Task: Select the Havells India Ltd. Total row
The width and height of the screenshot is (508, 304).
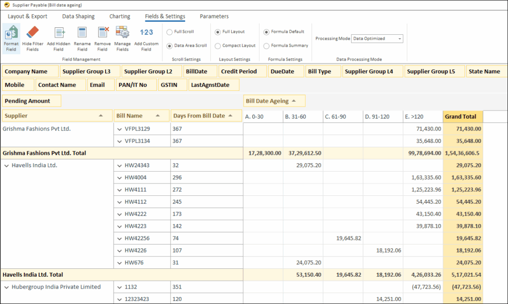Action: 242,275
